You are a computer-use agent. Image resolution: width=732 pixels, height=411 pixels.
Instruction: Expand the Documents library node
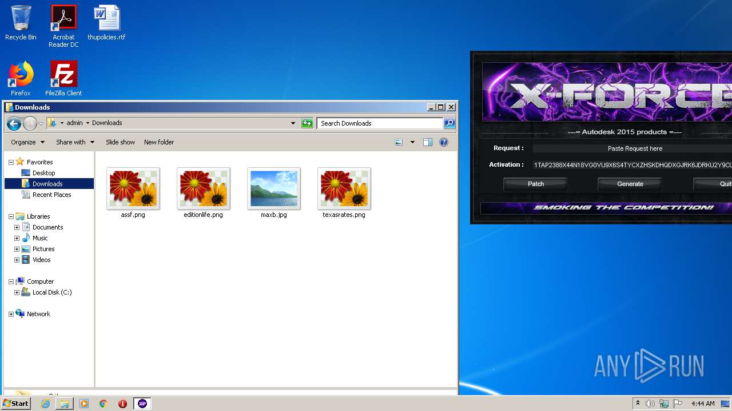(x=17, y=227)
